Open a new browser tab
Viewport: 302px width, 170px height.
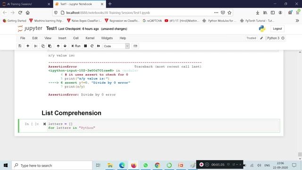(x=110, y=4)
